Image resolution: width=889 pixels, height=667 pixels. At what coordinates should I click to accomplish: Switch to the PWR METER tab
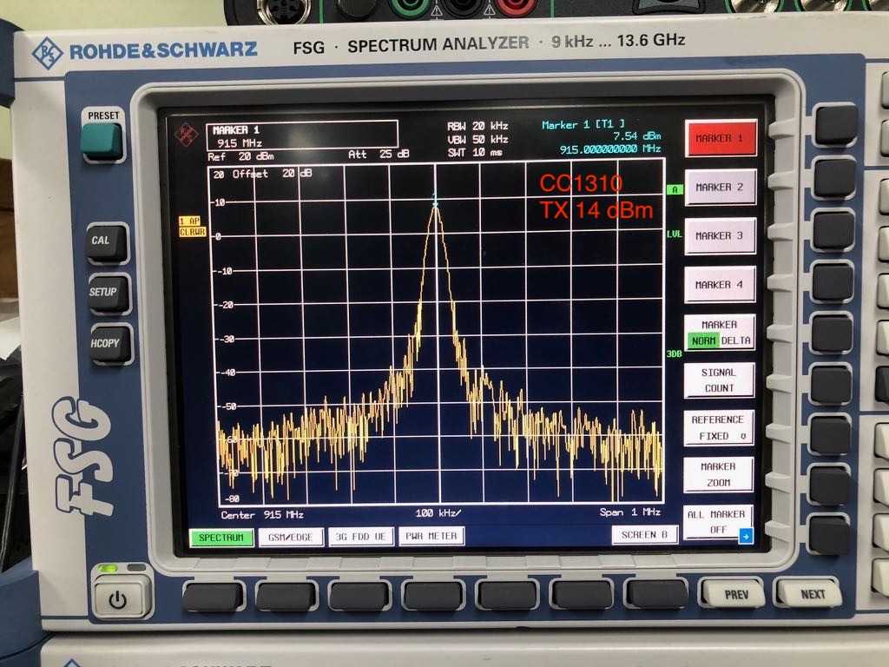pos(431,535)
